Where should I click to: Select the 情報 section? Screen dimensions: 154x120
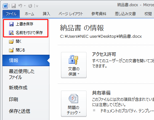(x=26, y=60)
